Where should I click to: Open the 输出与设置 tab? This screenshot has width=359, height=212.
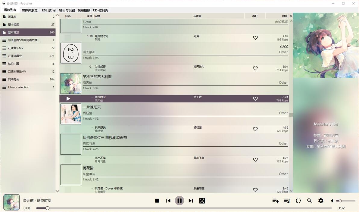[x=67, y=10]
